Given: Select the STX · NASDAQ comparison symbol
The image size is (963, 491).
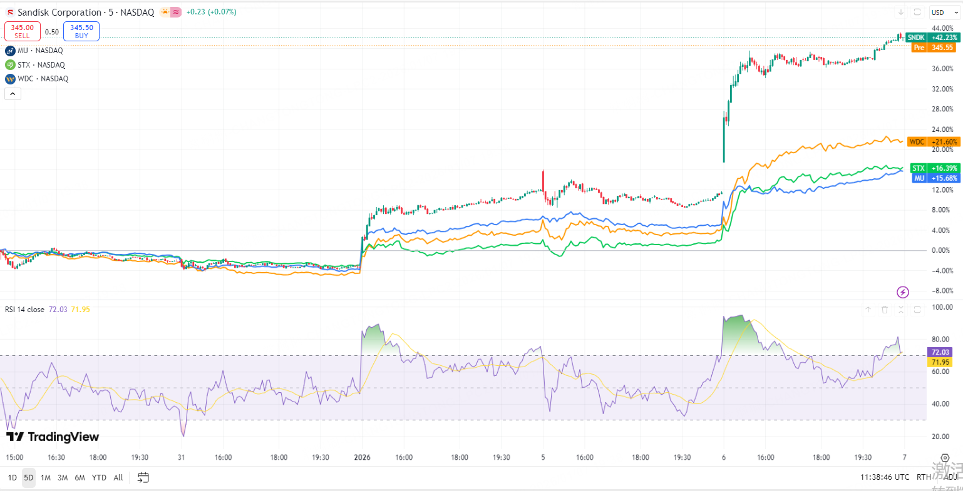Looking at the screenshot, I should (41, 64).
